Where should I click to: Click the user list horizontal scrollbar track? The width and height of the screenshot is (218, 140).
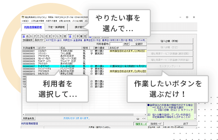[85, 115]
